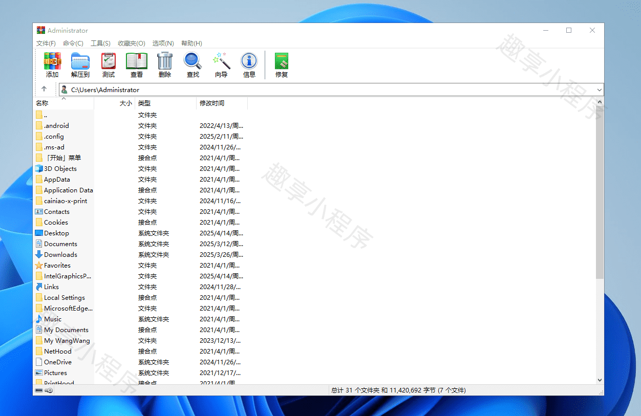Open the 文件(F) menu

(x=46, y=43)
